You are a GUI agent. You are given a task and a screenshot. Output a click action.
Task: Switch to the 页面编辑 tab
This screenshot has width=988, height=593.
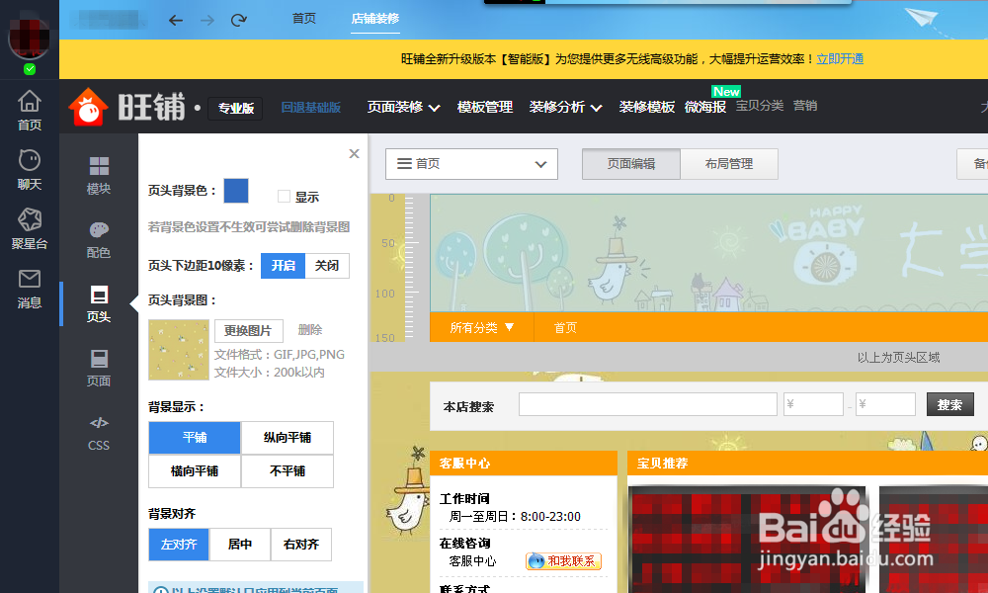[631, 164]
